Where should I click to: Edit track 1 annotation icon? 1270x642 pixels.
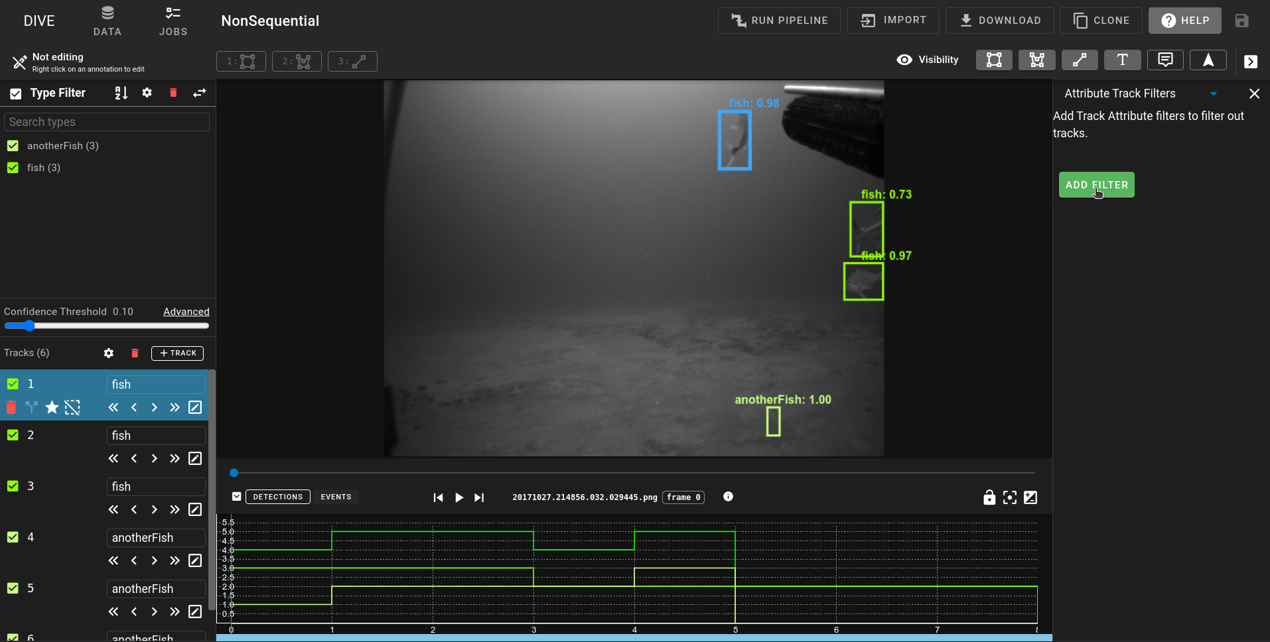pos(195,407)
